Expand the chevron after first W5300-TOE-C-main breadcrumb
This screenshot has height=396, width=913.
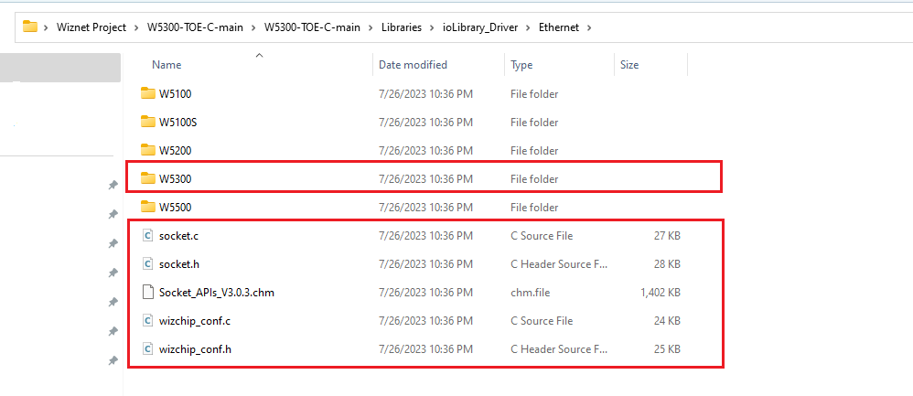point(254,27)
